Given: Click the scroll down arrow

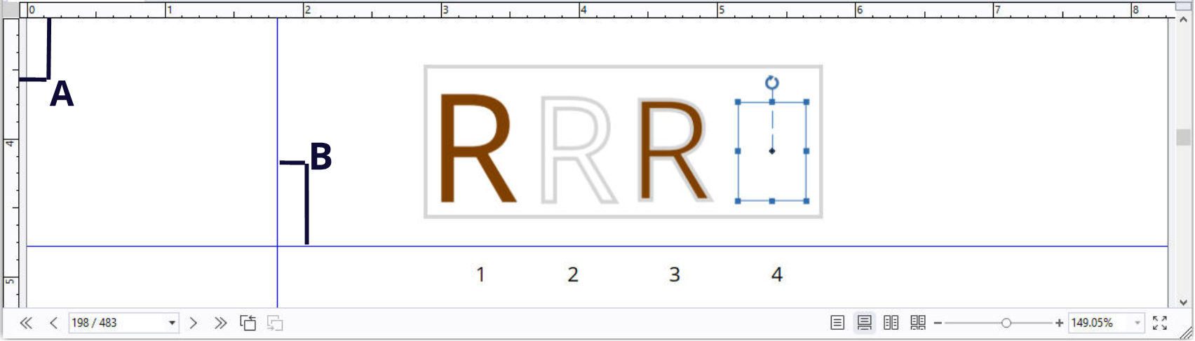Looking at the screenshot, I should [x=1184, y=302].
